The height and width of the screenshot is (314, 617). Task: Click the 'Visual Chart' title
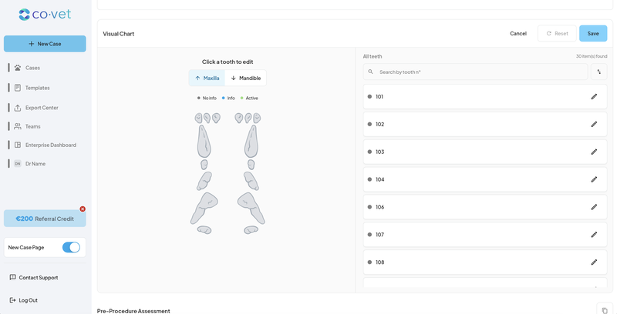(119, 34)
